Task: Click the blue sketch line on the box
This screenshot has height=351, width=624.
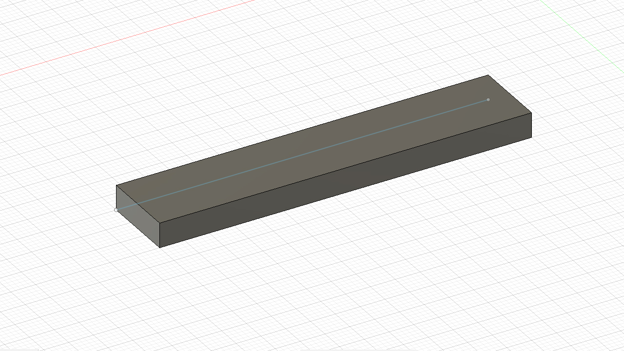Action: [x=302, y=155]
